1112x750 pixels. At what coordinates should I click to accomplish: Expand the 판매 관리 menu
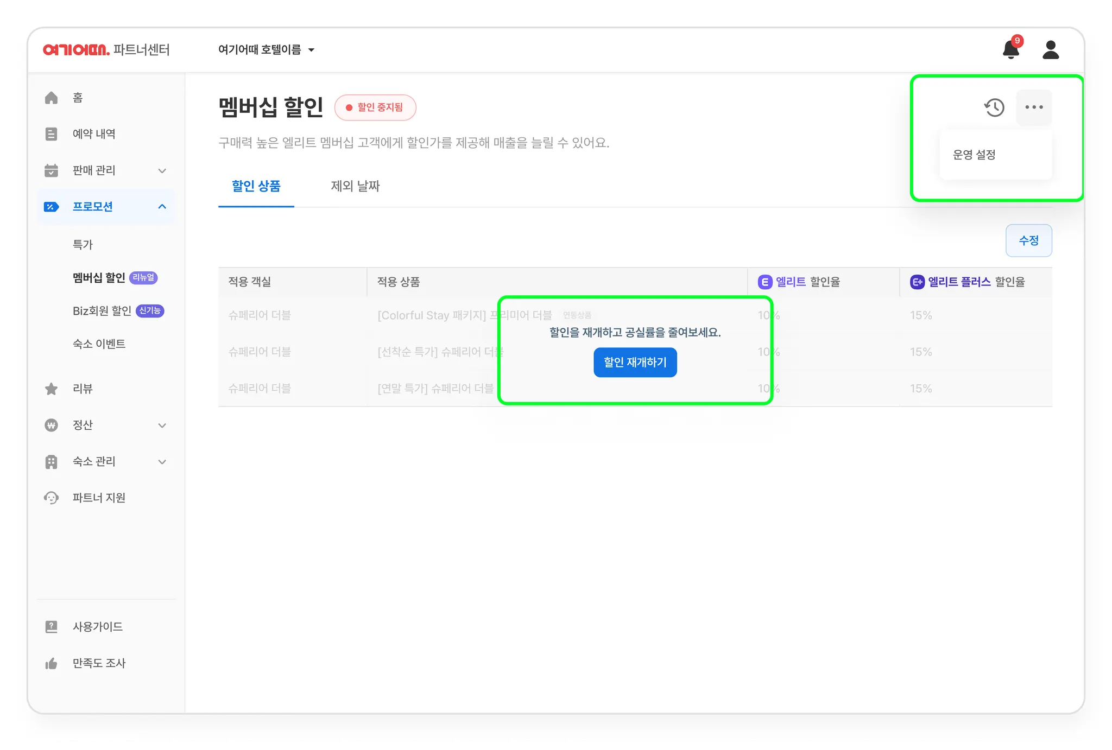162,170
